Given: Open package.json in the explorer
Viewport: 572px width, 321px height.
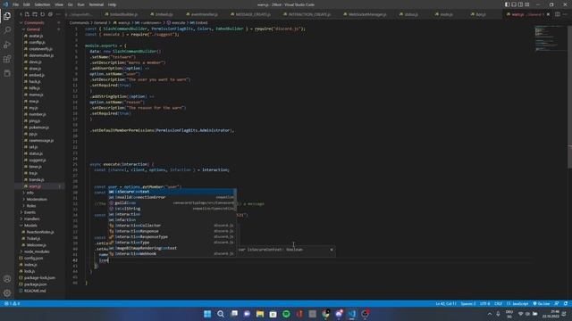Looking at the screenshot, I should pos(35,284).
